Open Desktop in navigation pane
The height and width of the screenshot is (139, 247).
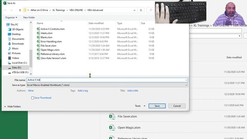click(x=14, y=34)
